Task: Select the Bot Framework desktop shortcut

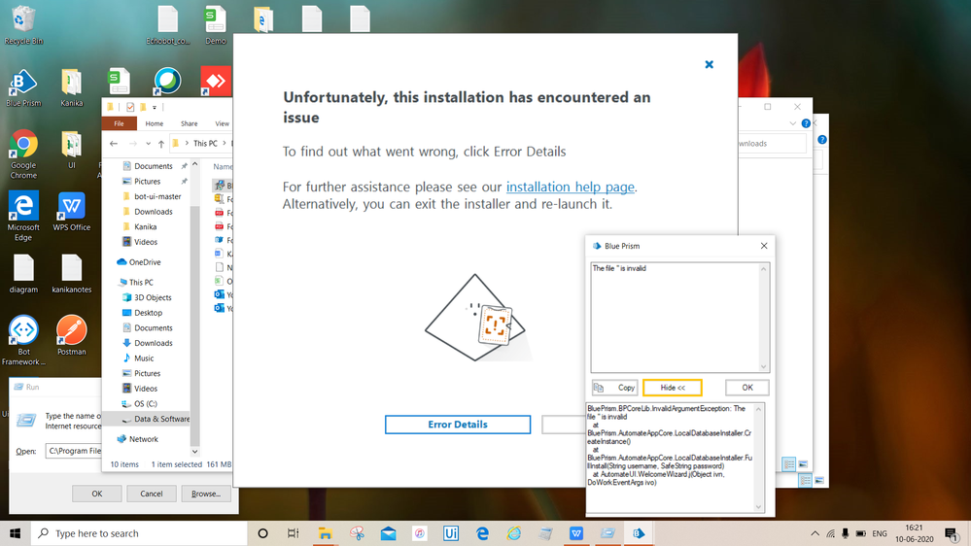Action: tap(23, 340)
